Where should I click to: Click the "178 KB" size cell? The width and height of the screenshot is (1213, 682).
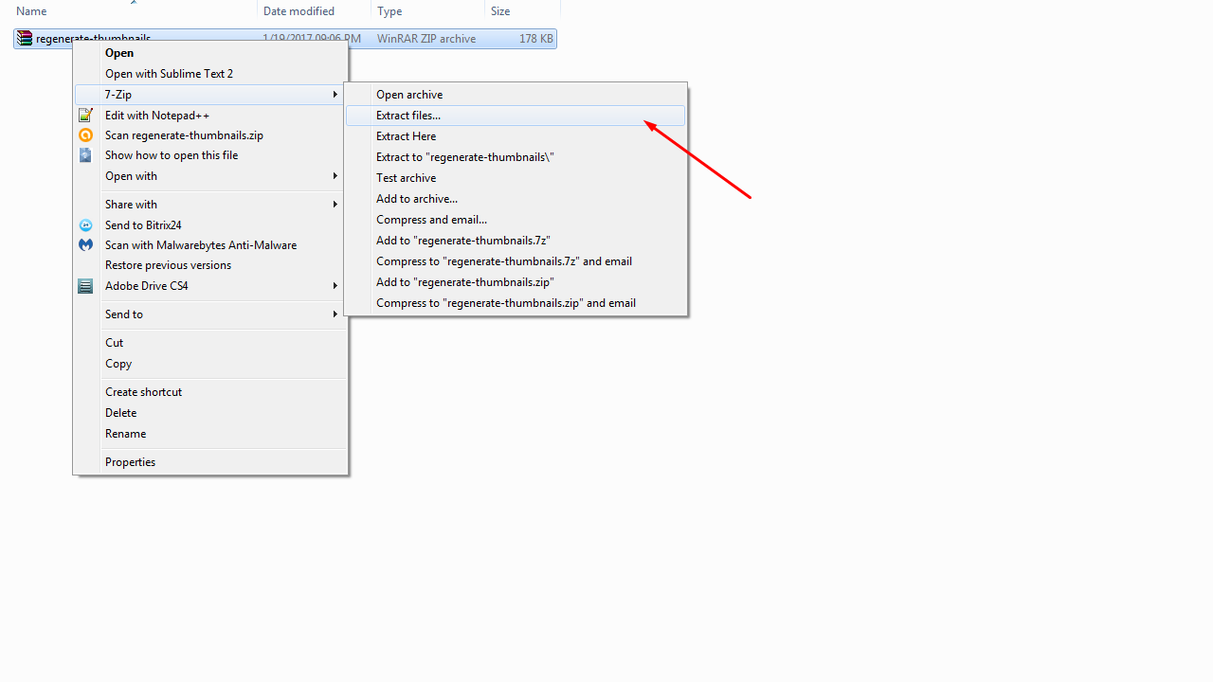pyautogui.click(x=536, y=39)
